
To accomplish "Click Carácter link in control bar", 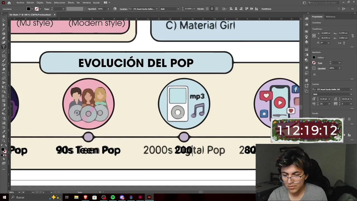I will tap(124, 9).
